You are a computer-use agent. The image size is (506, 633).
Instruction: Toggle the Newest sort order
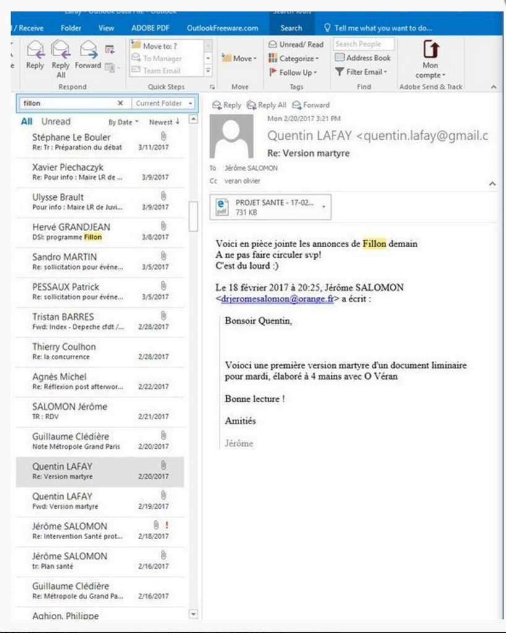[164, 122]
